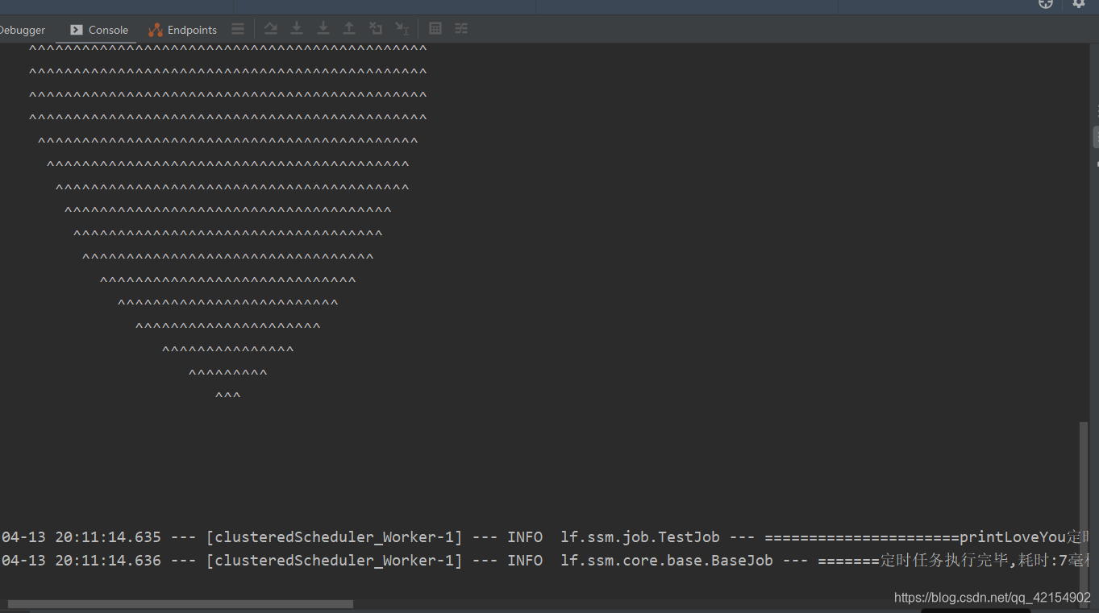Click the Trace Current Stream Chain icon
1099x613 pixels.
point(461,29)
